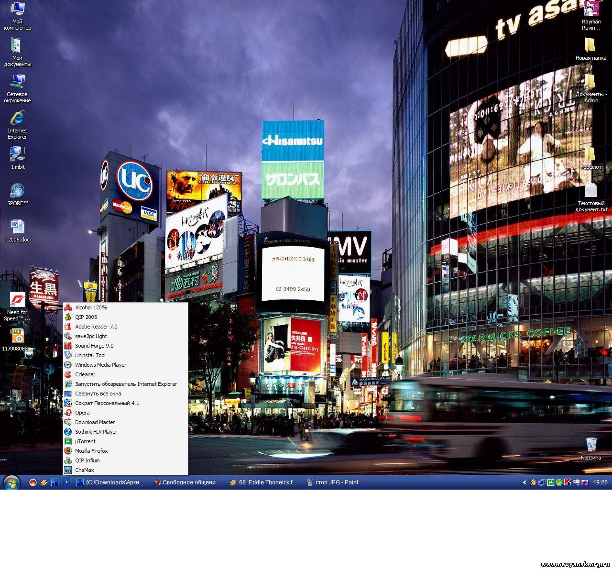
Task: Switch to the стол.JPG - Paint window
Action: (341, 482)
